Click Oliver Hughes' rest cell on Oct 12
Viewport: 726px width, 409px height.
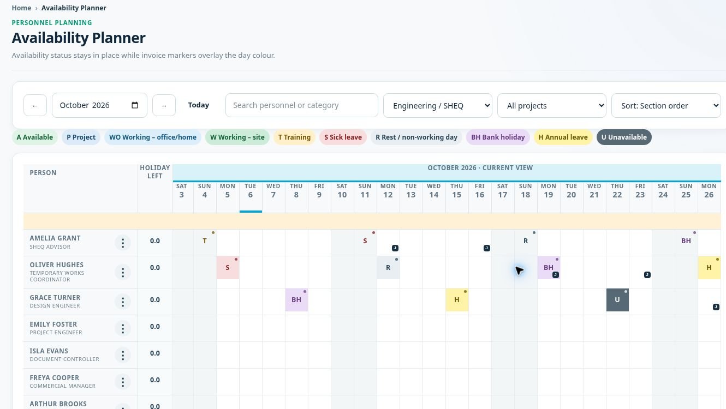[x=388, y=268]
